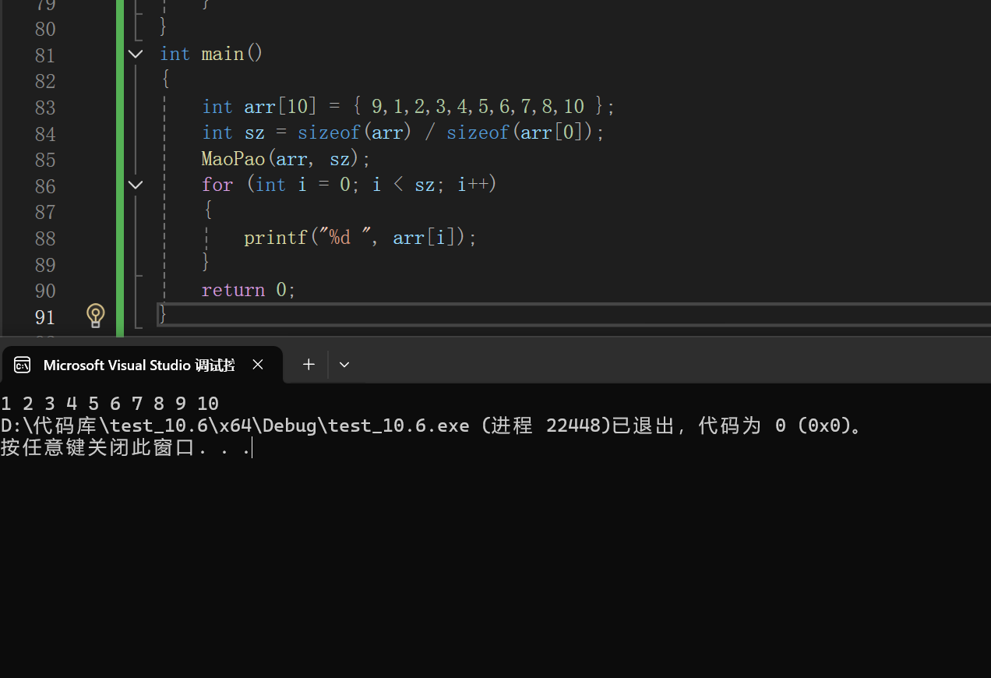Collapse the main function fold chevron
Screen dimensions: 991x678
click(x=136, y=54)
